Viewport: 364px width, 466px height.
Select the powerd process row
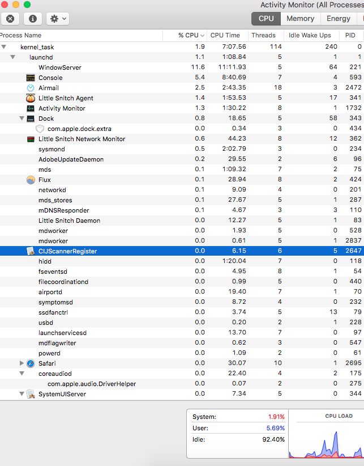click(x=182, y=353)
